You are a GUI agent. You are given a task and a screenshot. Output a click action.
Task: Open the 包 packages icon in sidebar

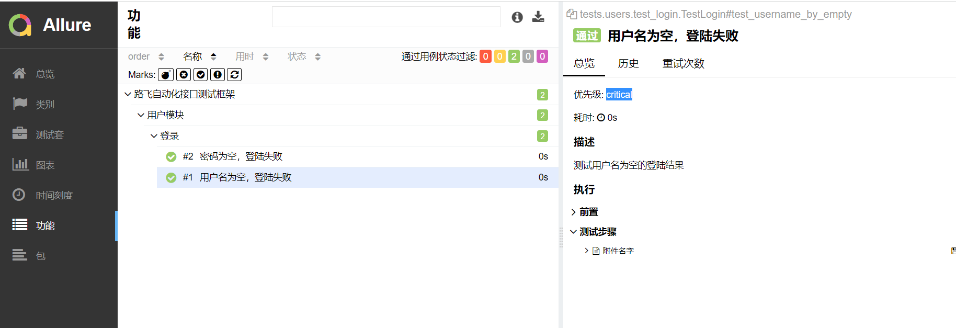[x=20, y=255]
